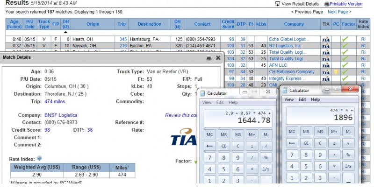The image size is (374, 190).
Task: Click the View Result Details icon
Action: click(277, 4)
